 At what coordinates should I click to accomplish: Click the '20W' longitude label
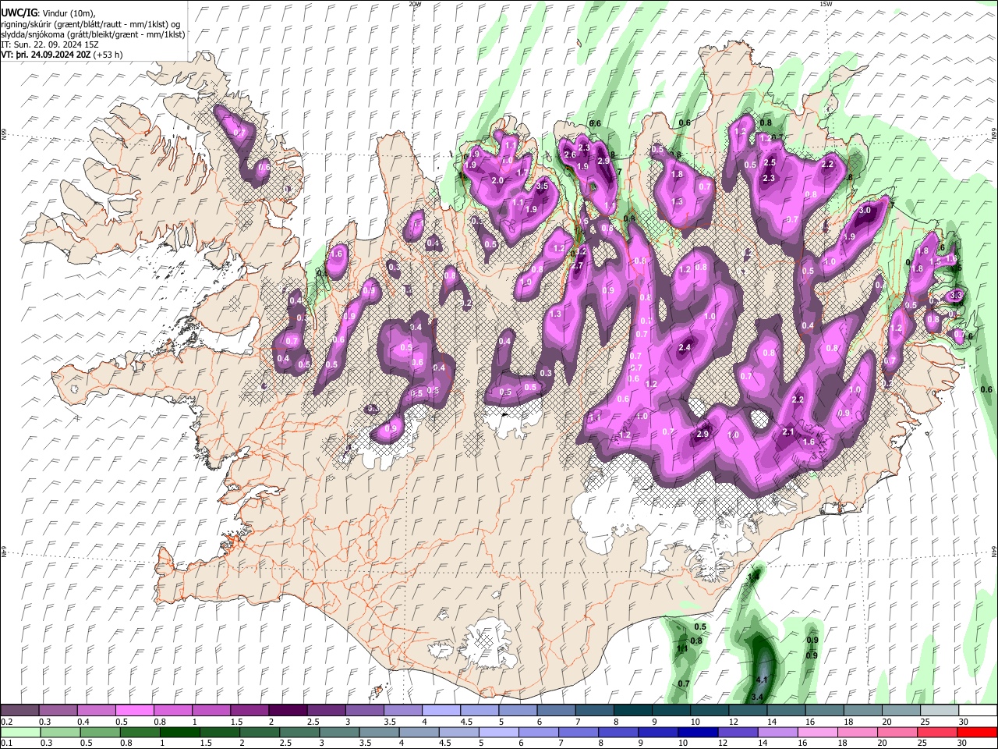coord(416,4)
